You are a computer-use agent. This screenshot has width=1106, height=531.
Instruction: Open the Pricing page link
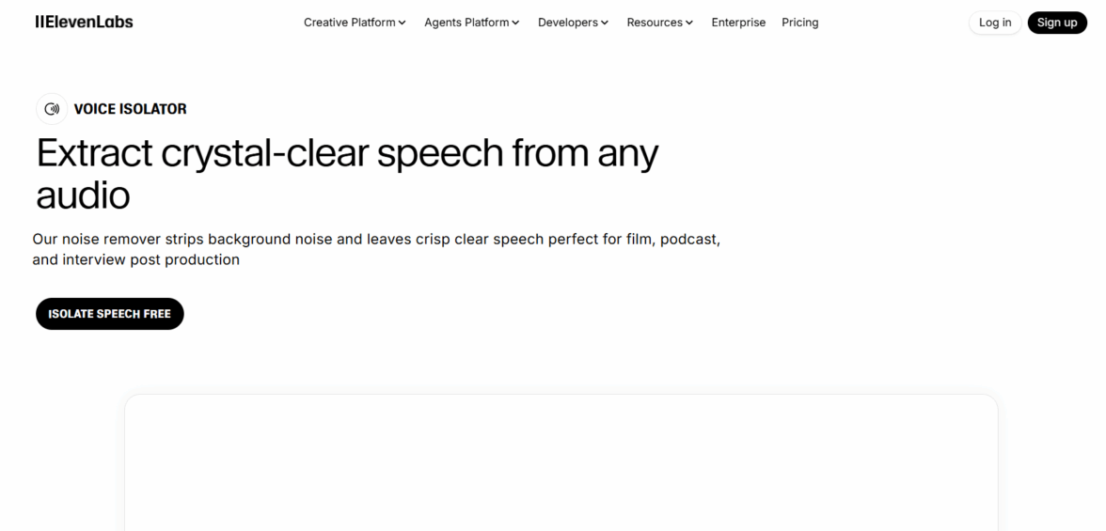pos(800,23)
